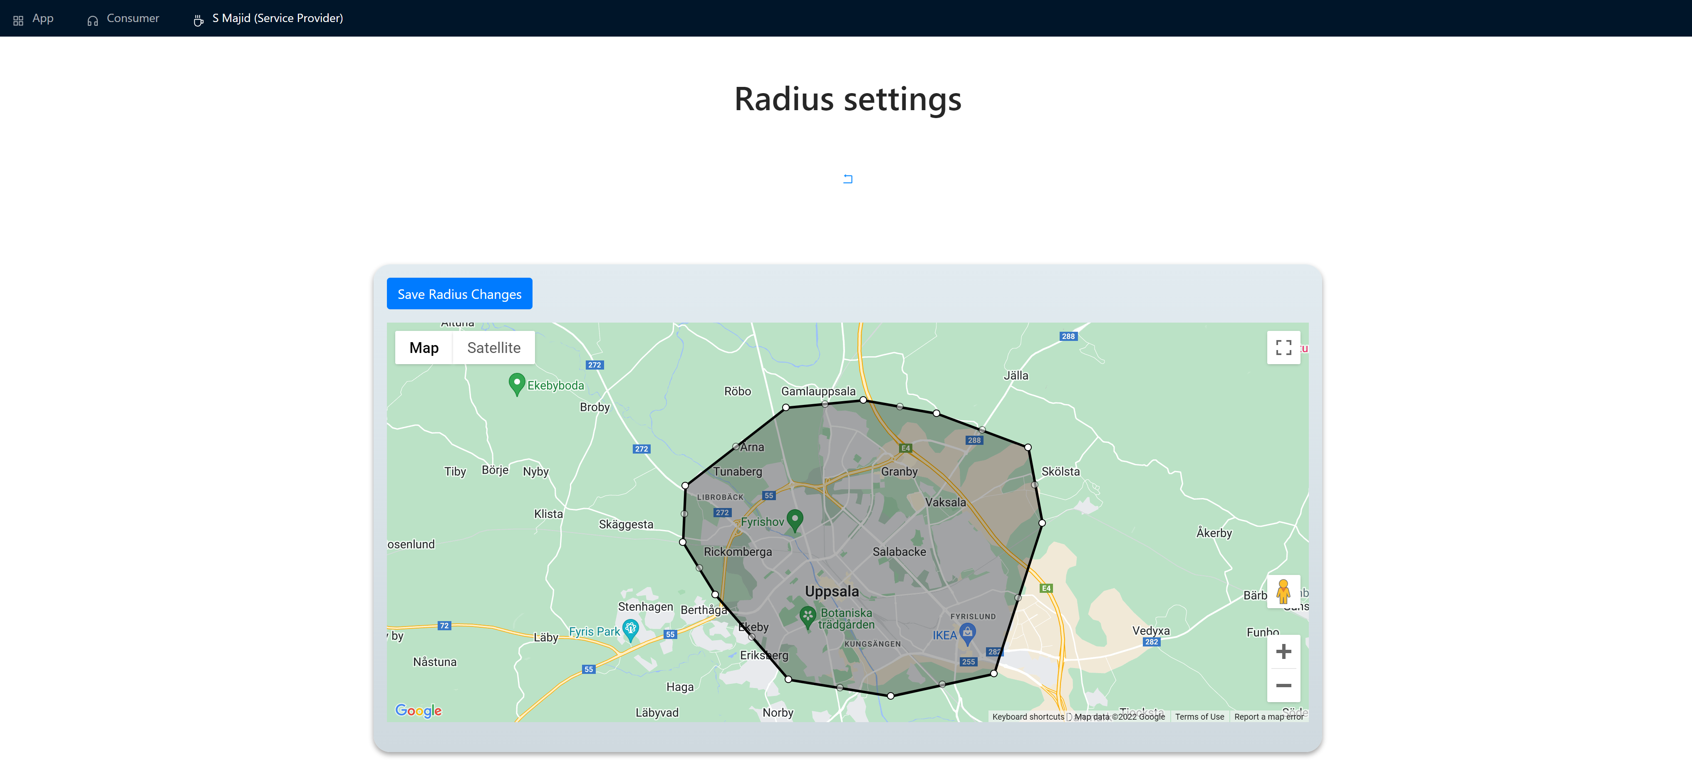Click the Vaksala label on map

coord(946,503)
